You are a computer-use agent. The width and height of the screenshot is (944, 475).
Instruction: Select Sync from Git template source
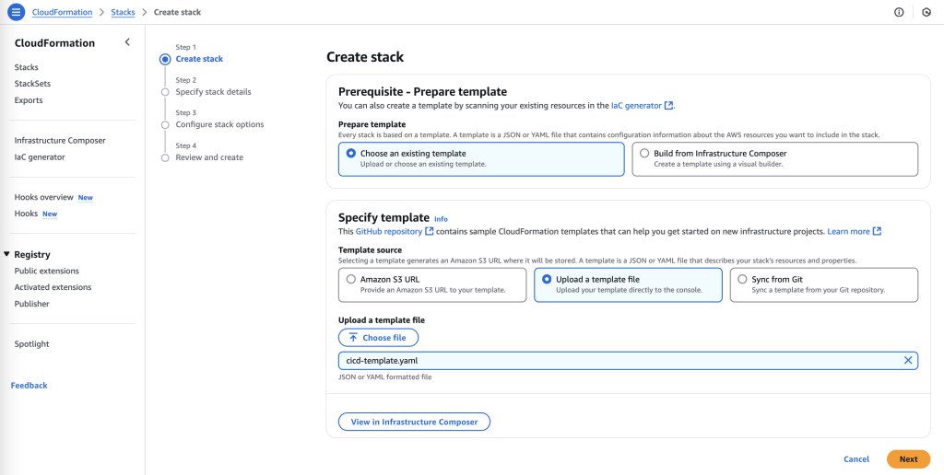[742, 279]
